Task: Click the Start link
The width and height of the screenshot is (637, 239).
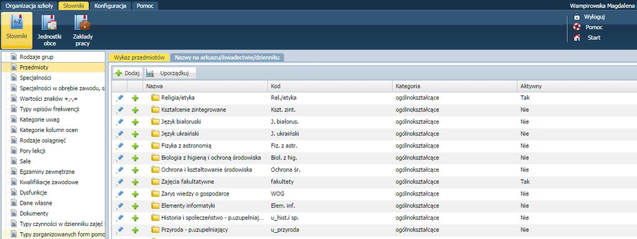Action: point(594,38)
